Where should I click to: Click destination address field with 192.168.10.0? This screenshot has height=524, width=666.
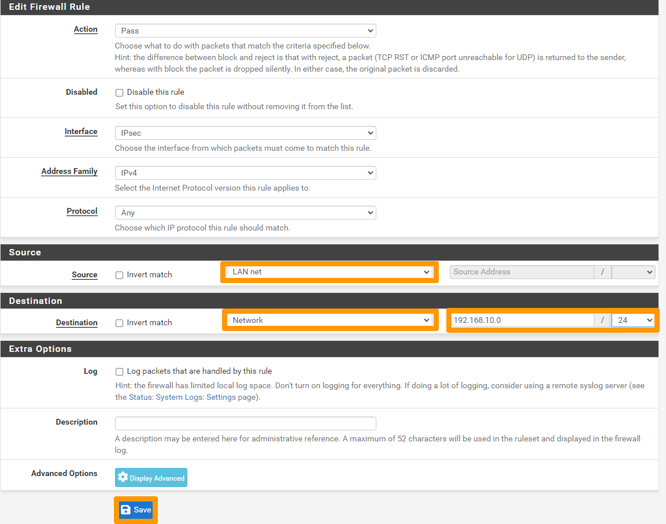pyautogui.click(x=522, y=320)
